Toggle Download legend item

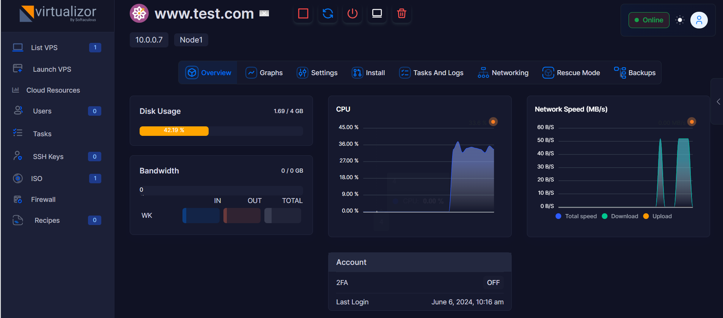pos(620,216)
